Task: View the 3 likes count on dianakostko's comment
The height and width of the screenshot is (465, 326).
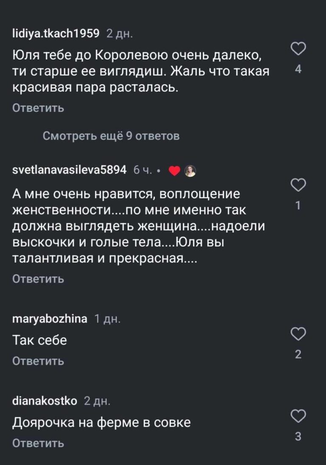Action: (298, 437)
